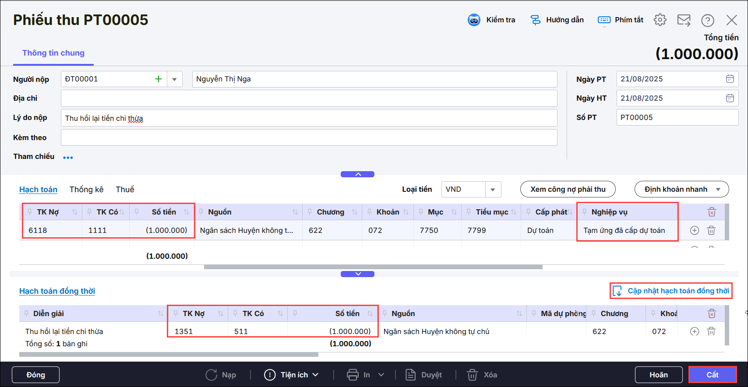
Task: Open the Tham chiếu three-dots menu
Action: pyautogui.click(x=68, y=158)
